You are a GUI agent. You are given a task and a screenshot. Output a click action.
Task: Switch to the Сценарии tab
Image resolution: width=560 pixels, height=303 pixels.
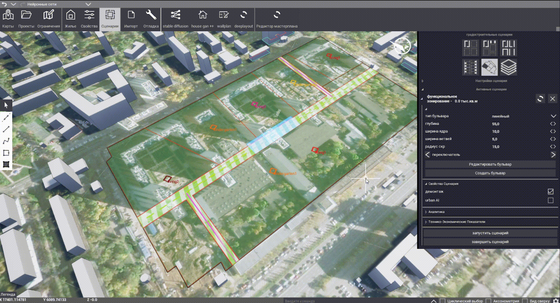pyautogui.click(x=110, y=19)
